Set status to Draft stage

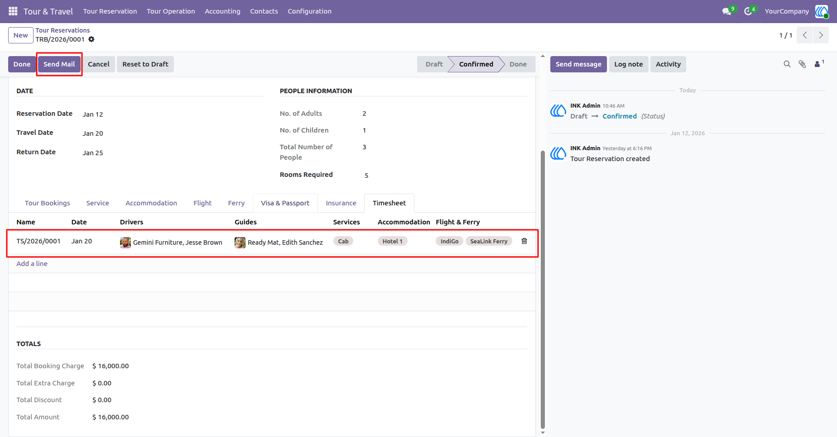pyautogui.click(x=434, y=64)
